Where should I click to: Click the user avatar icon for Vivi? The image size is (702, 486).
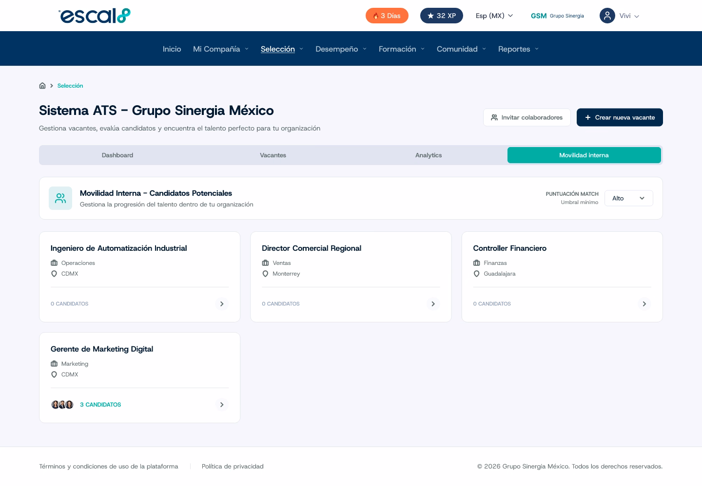point(607,16)
